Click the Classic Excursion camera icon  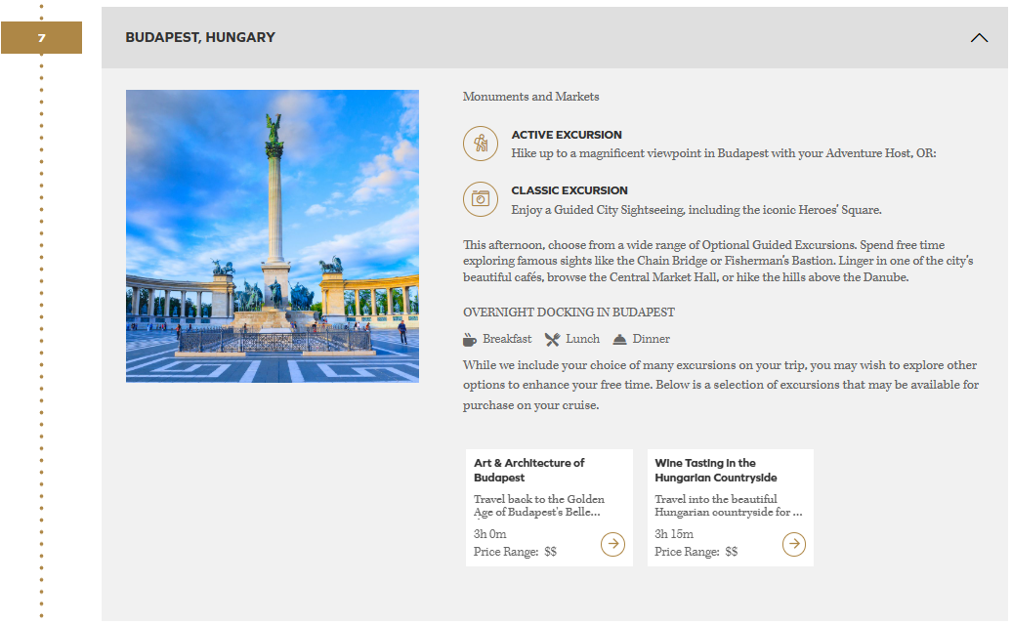(x=480, y=199)
